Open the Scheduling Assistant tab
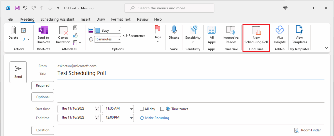This screenshot has height=136, width=334. 57,19
